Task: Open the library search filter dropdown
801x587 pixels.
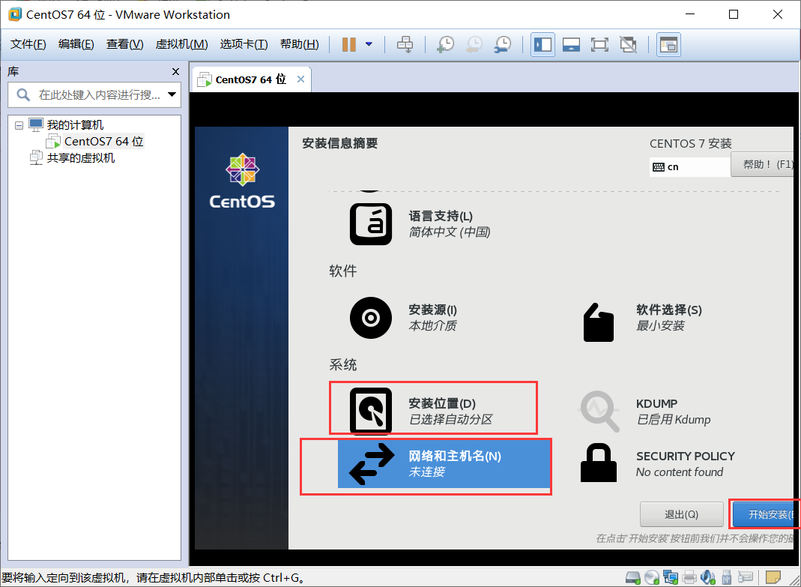Action: (x=172, y=94)
